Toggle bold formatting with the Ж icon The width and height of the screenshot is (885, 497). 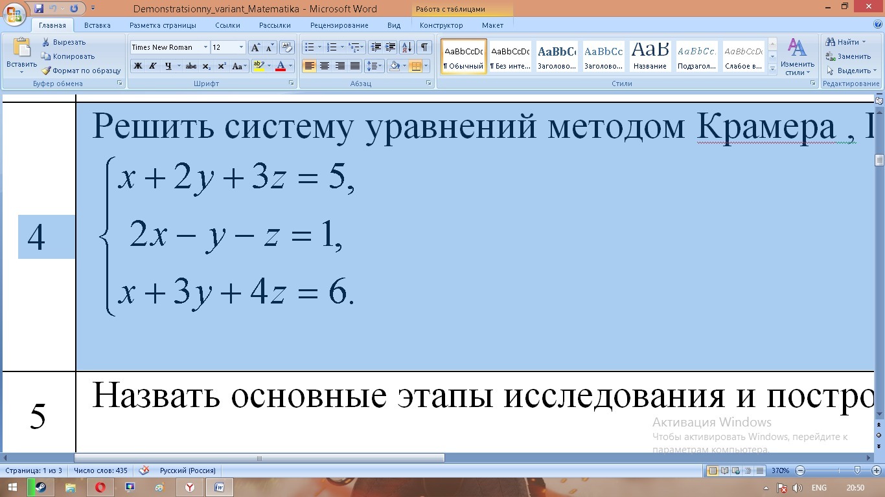coord(137,65)
